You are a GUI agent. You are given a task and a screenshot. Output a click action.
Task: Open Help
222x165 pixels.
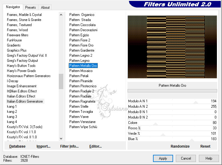(209, 158)
